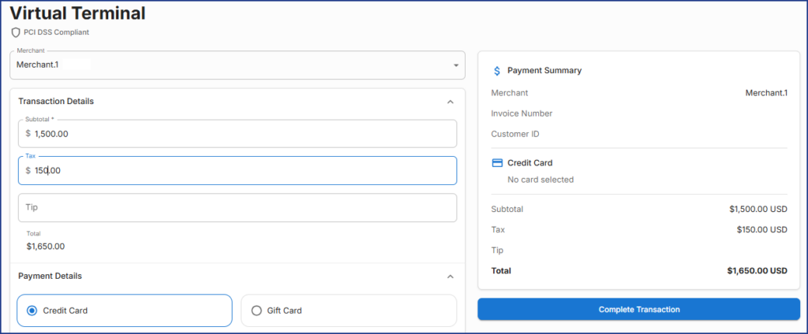Collapse the Payment Details section

tap(450, 276)
